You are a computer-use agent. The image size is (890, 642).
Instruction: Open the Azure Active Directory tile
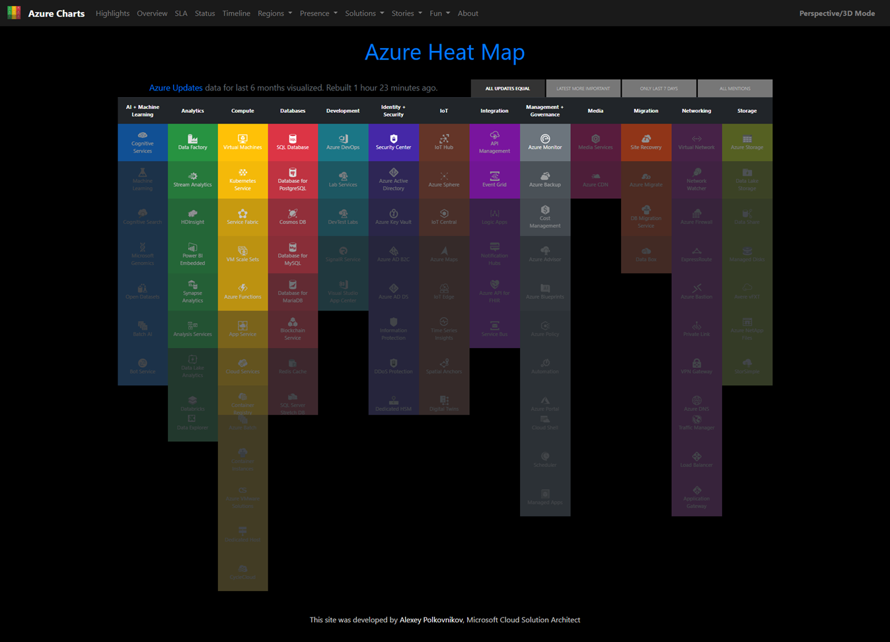click(x=393, y=180)
